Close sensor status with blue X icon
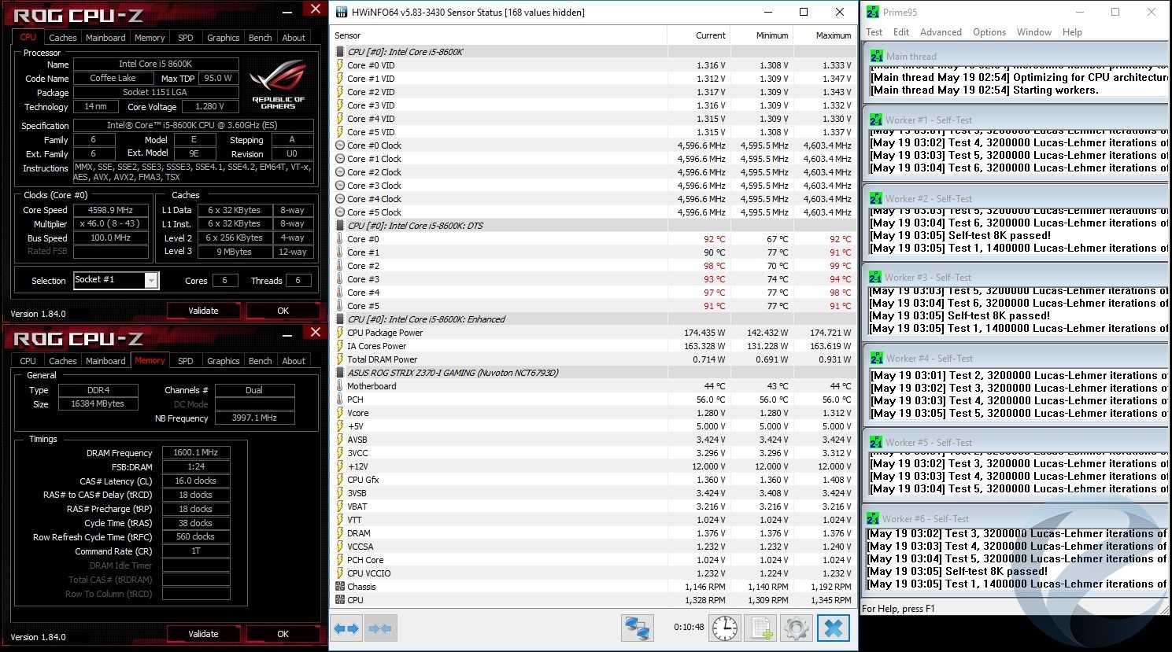This screenshot has width=1172, height=652. (834, 628)
